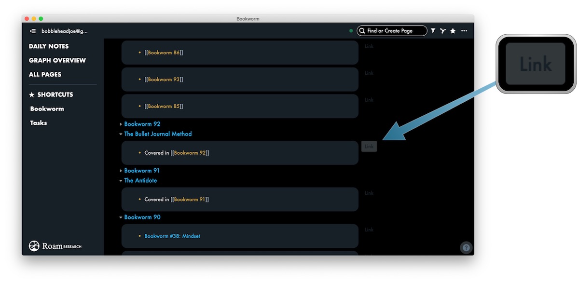Follow orange Bookworm 91 link in Covered in block
This screenshot has height=283, width=579.
click(190, 200)
